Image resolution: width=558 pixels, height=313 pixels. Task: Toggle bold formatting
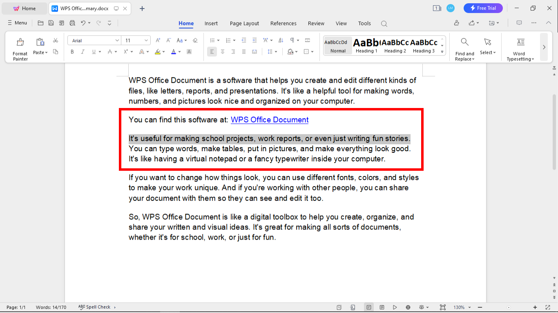[72, 52]
